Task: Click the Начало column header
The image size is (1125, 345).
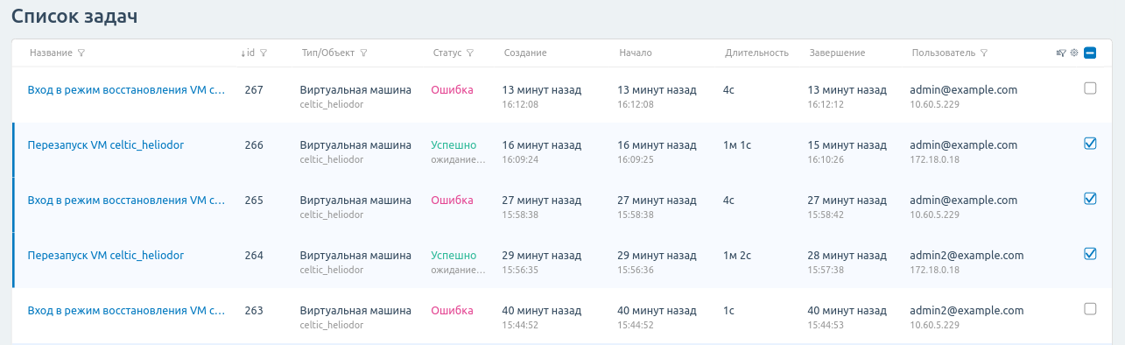Action: [x=636, y=53]
